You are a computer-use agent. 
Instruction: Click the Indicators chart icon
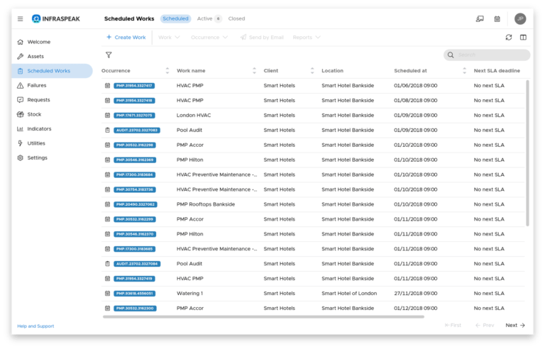tap(20, 128)
